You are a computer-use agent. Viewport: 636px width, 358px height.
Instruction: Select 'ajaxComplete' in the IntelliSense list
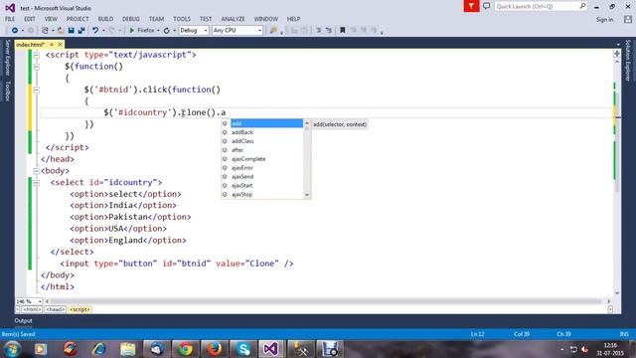pyautogui.click(x=266, y=159)
